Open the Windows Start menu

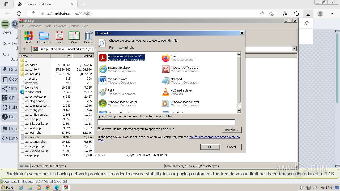7,188
